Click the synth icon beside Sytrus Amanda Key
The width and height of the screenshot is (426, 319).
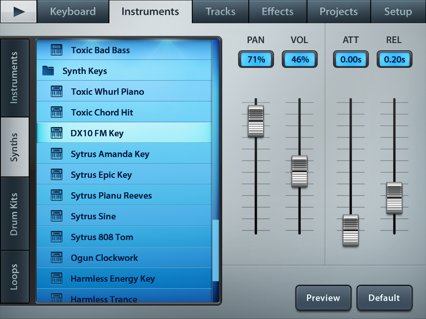coord(57,154)
